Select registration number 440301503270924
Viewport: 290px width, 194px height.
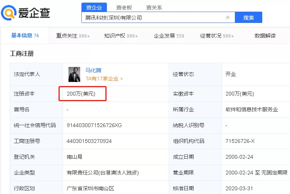click(x=89, y=141)
